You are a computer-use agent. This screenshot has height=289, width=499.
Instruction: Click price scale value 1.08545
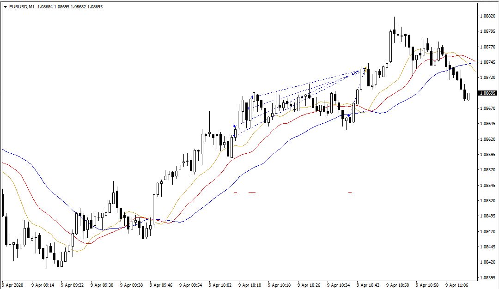pyautogui.click(x=487, y=185)
